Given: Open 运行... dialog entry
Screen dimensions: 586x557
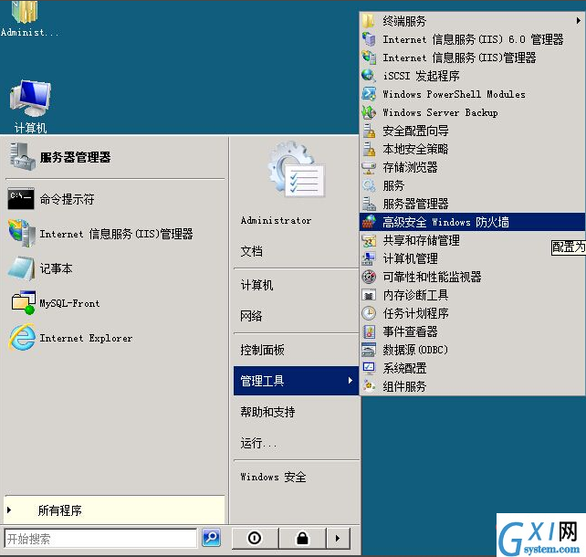Looking at the screenshot, I should point(258,444).
